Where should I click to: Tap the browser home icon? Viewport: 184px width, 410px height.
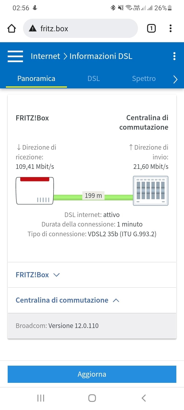11,28
